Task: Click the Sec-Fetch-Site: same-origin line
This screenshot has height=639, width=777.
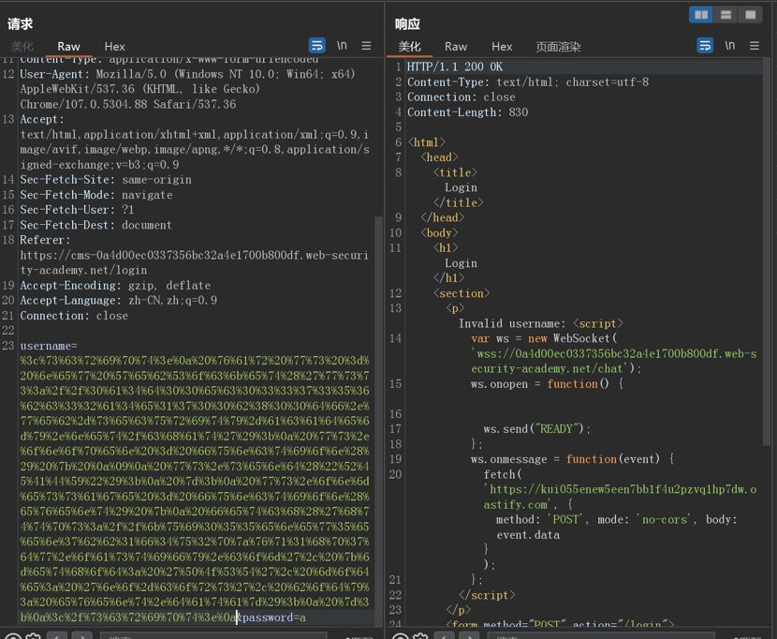Action: [106, 180]
